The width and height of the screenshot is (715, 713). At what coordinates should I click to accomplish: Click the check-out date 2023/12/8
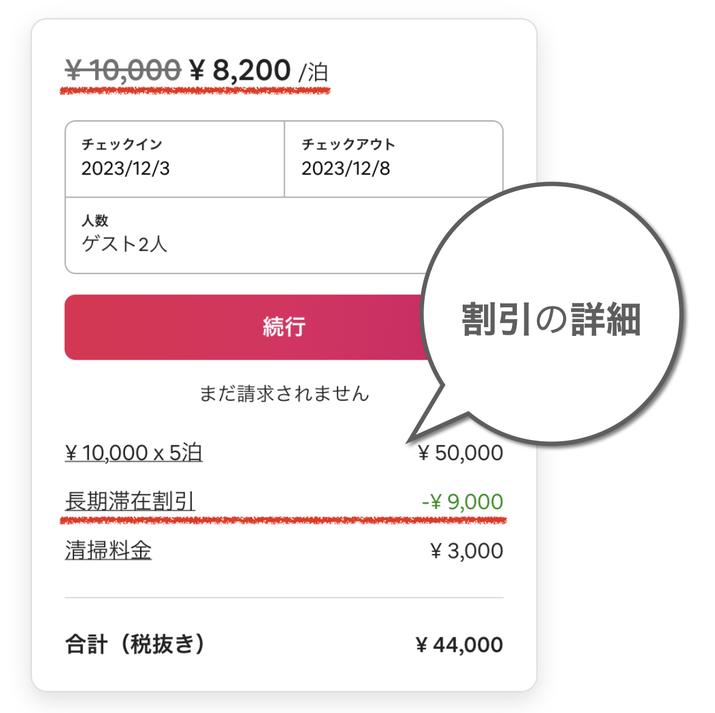pyautogui.click(x=346, y=168)
